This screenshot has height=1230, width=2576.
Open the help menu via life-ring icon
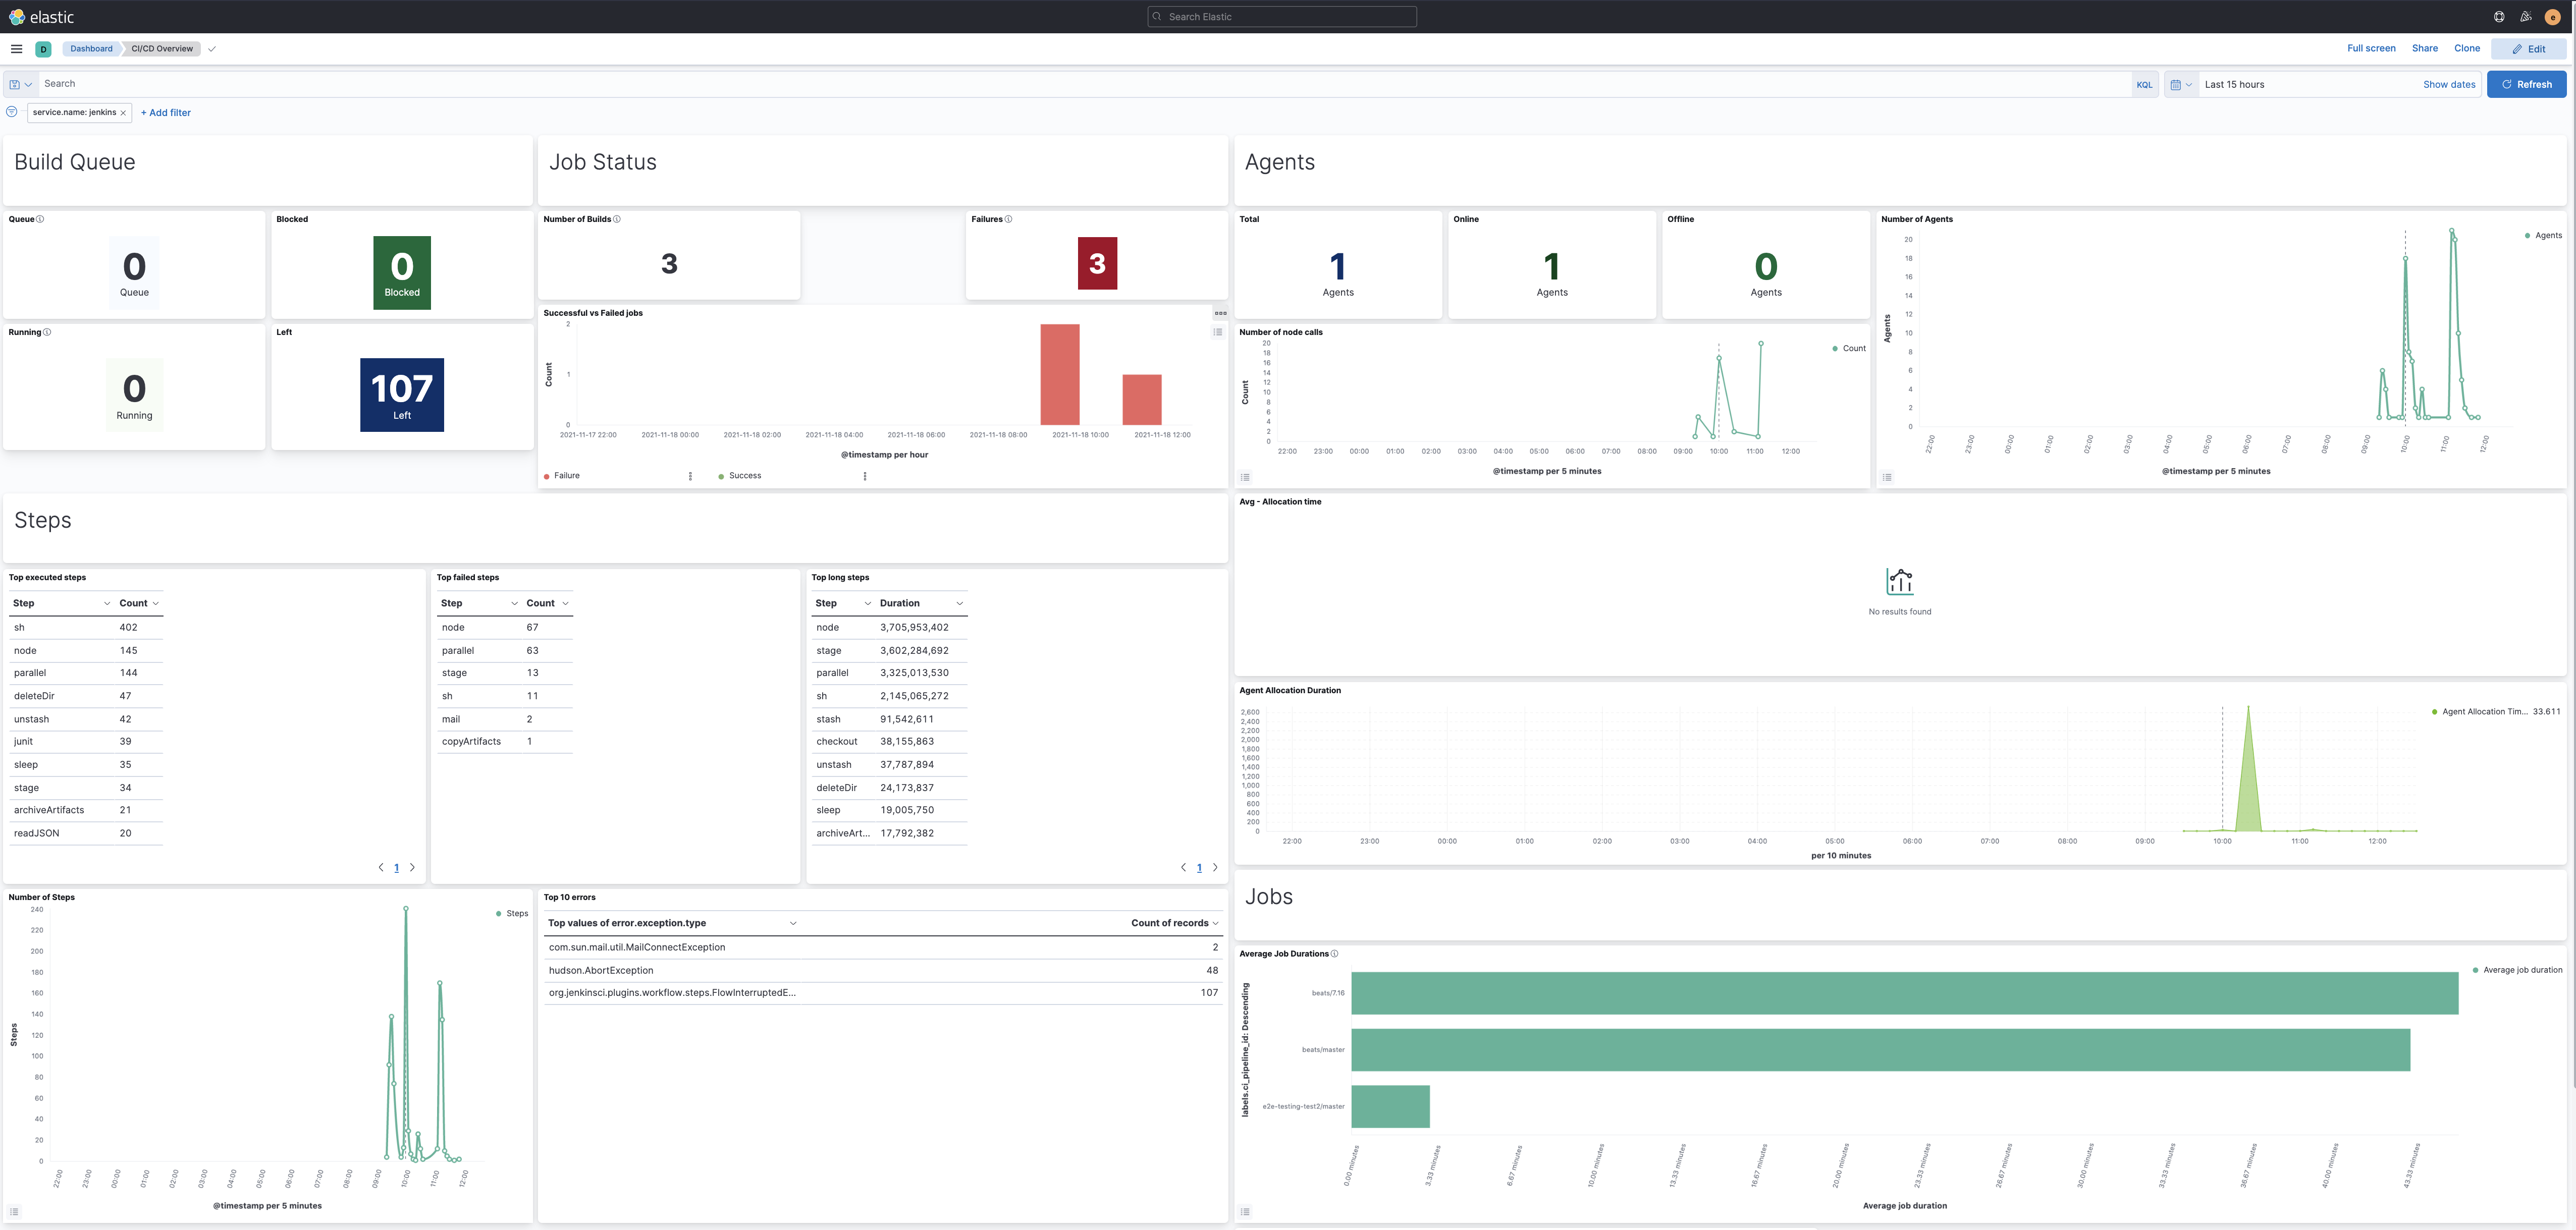tap(2498, 16)
